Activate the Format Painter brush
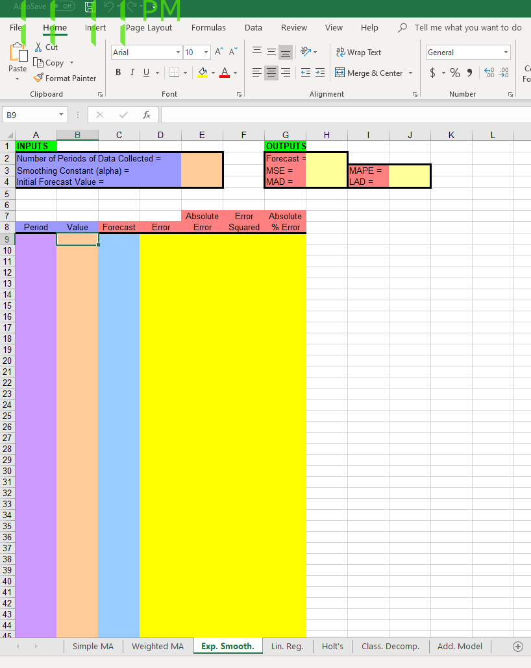The image size is (531, 668). 38,78
